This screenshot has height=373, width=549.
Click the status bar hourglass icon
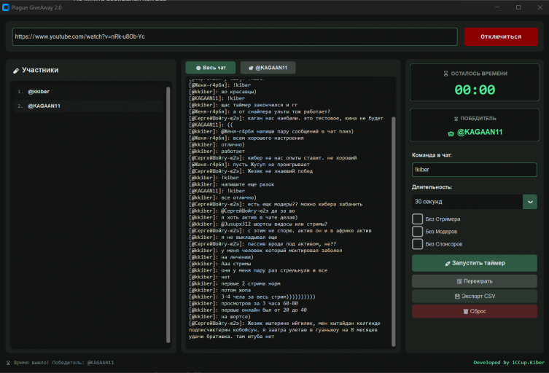(x=9, y=363)
